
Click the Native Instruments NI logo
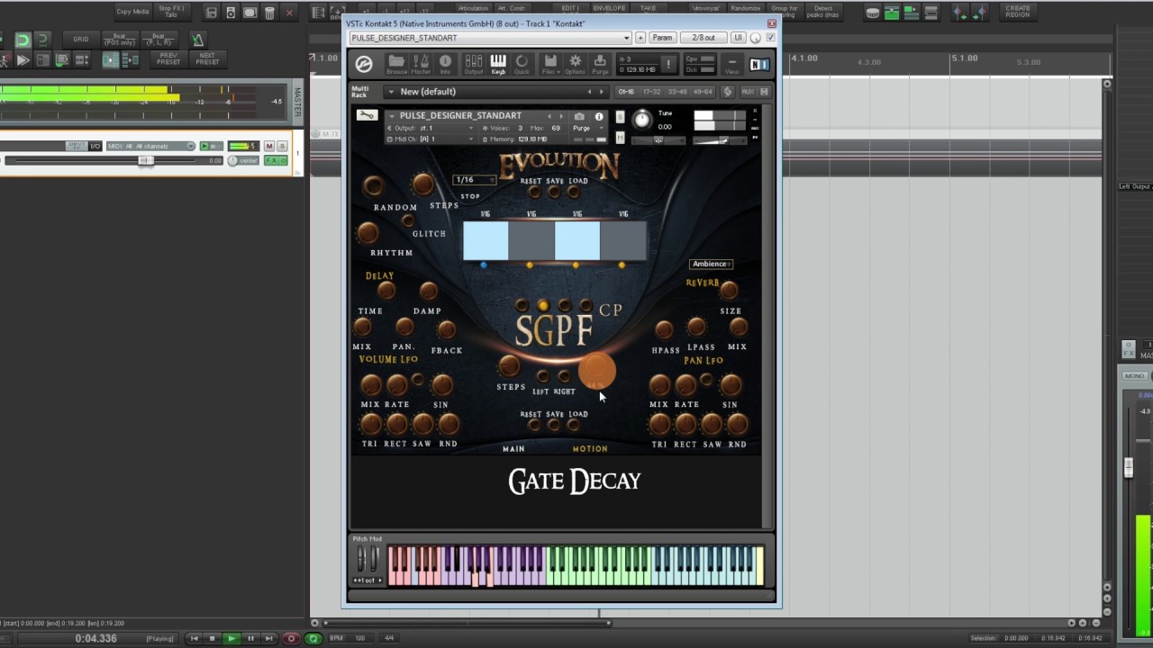point(759,64)
